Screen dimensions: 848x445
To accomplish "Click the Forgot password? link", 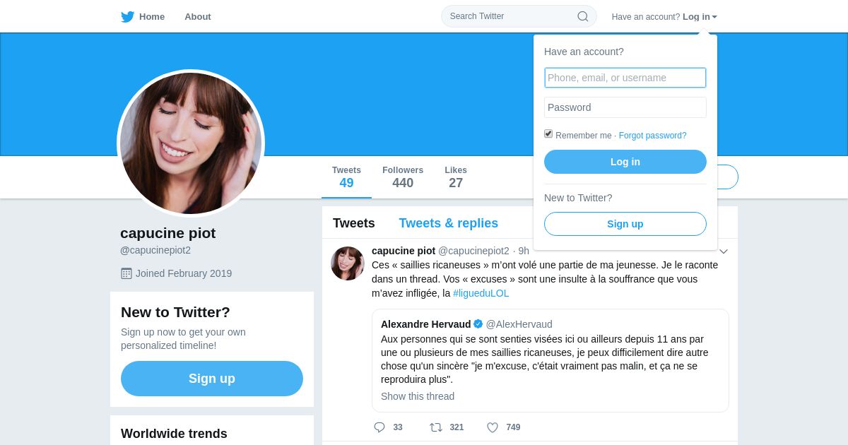I will (653, 136).
